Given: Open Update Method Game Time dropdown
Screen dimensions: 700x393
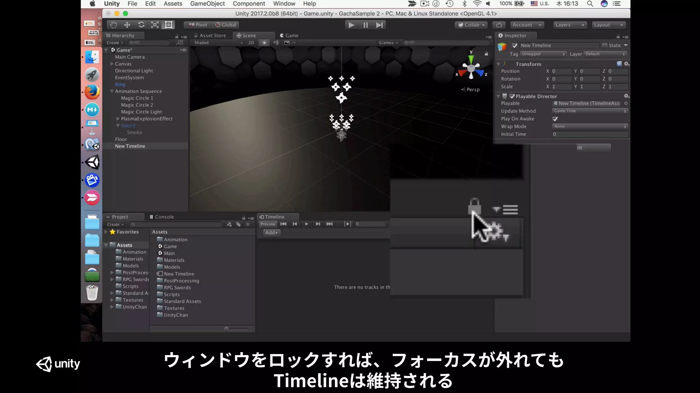Looking at the screenshot, I should 590,111.
